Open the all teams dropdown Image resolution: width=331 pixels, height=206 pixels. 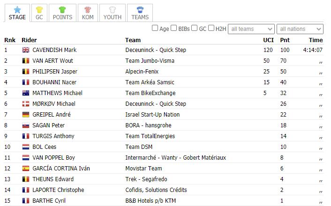[251, 29]
